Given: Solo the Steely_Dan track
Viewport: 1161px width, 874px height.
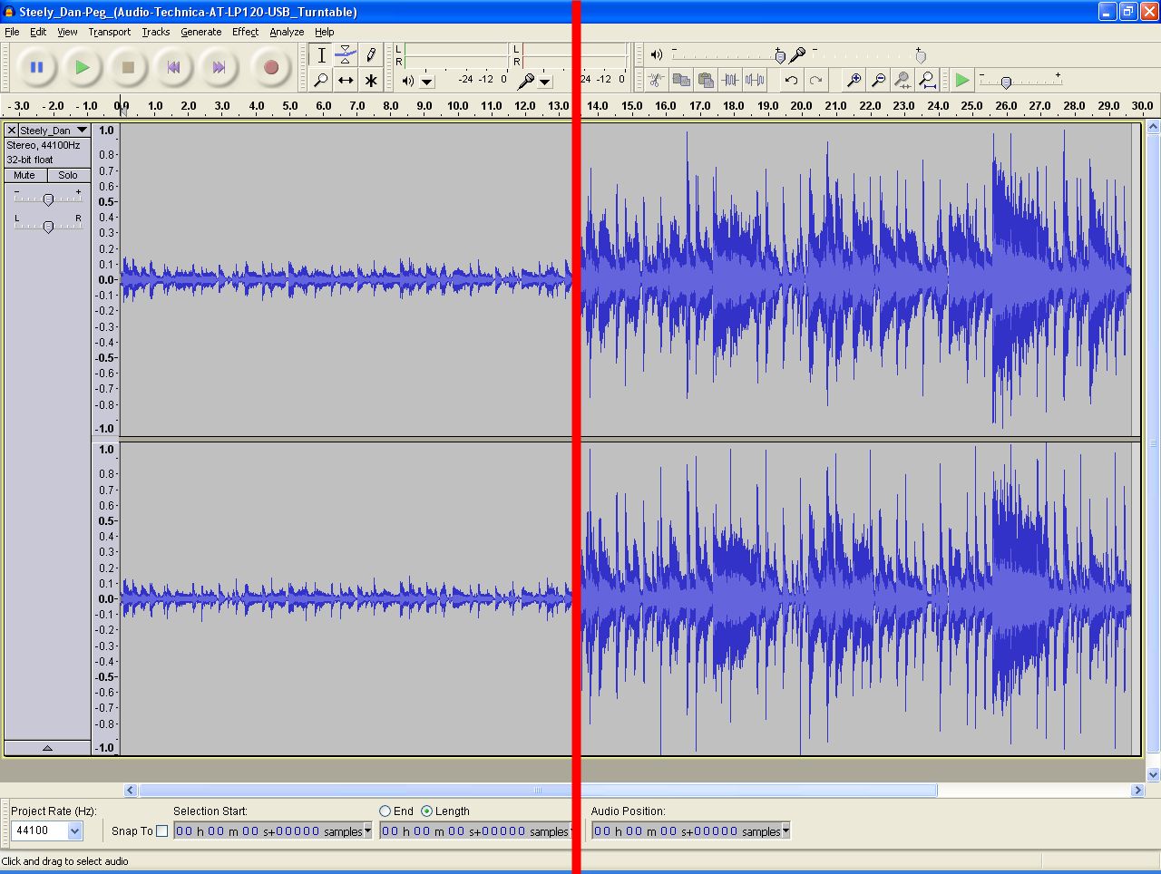Looking at the screenshot, I should point(68,175).
